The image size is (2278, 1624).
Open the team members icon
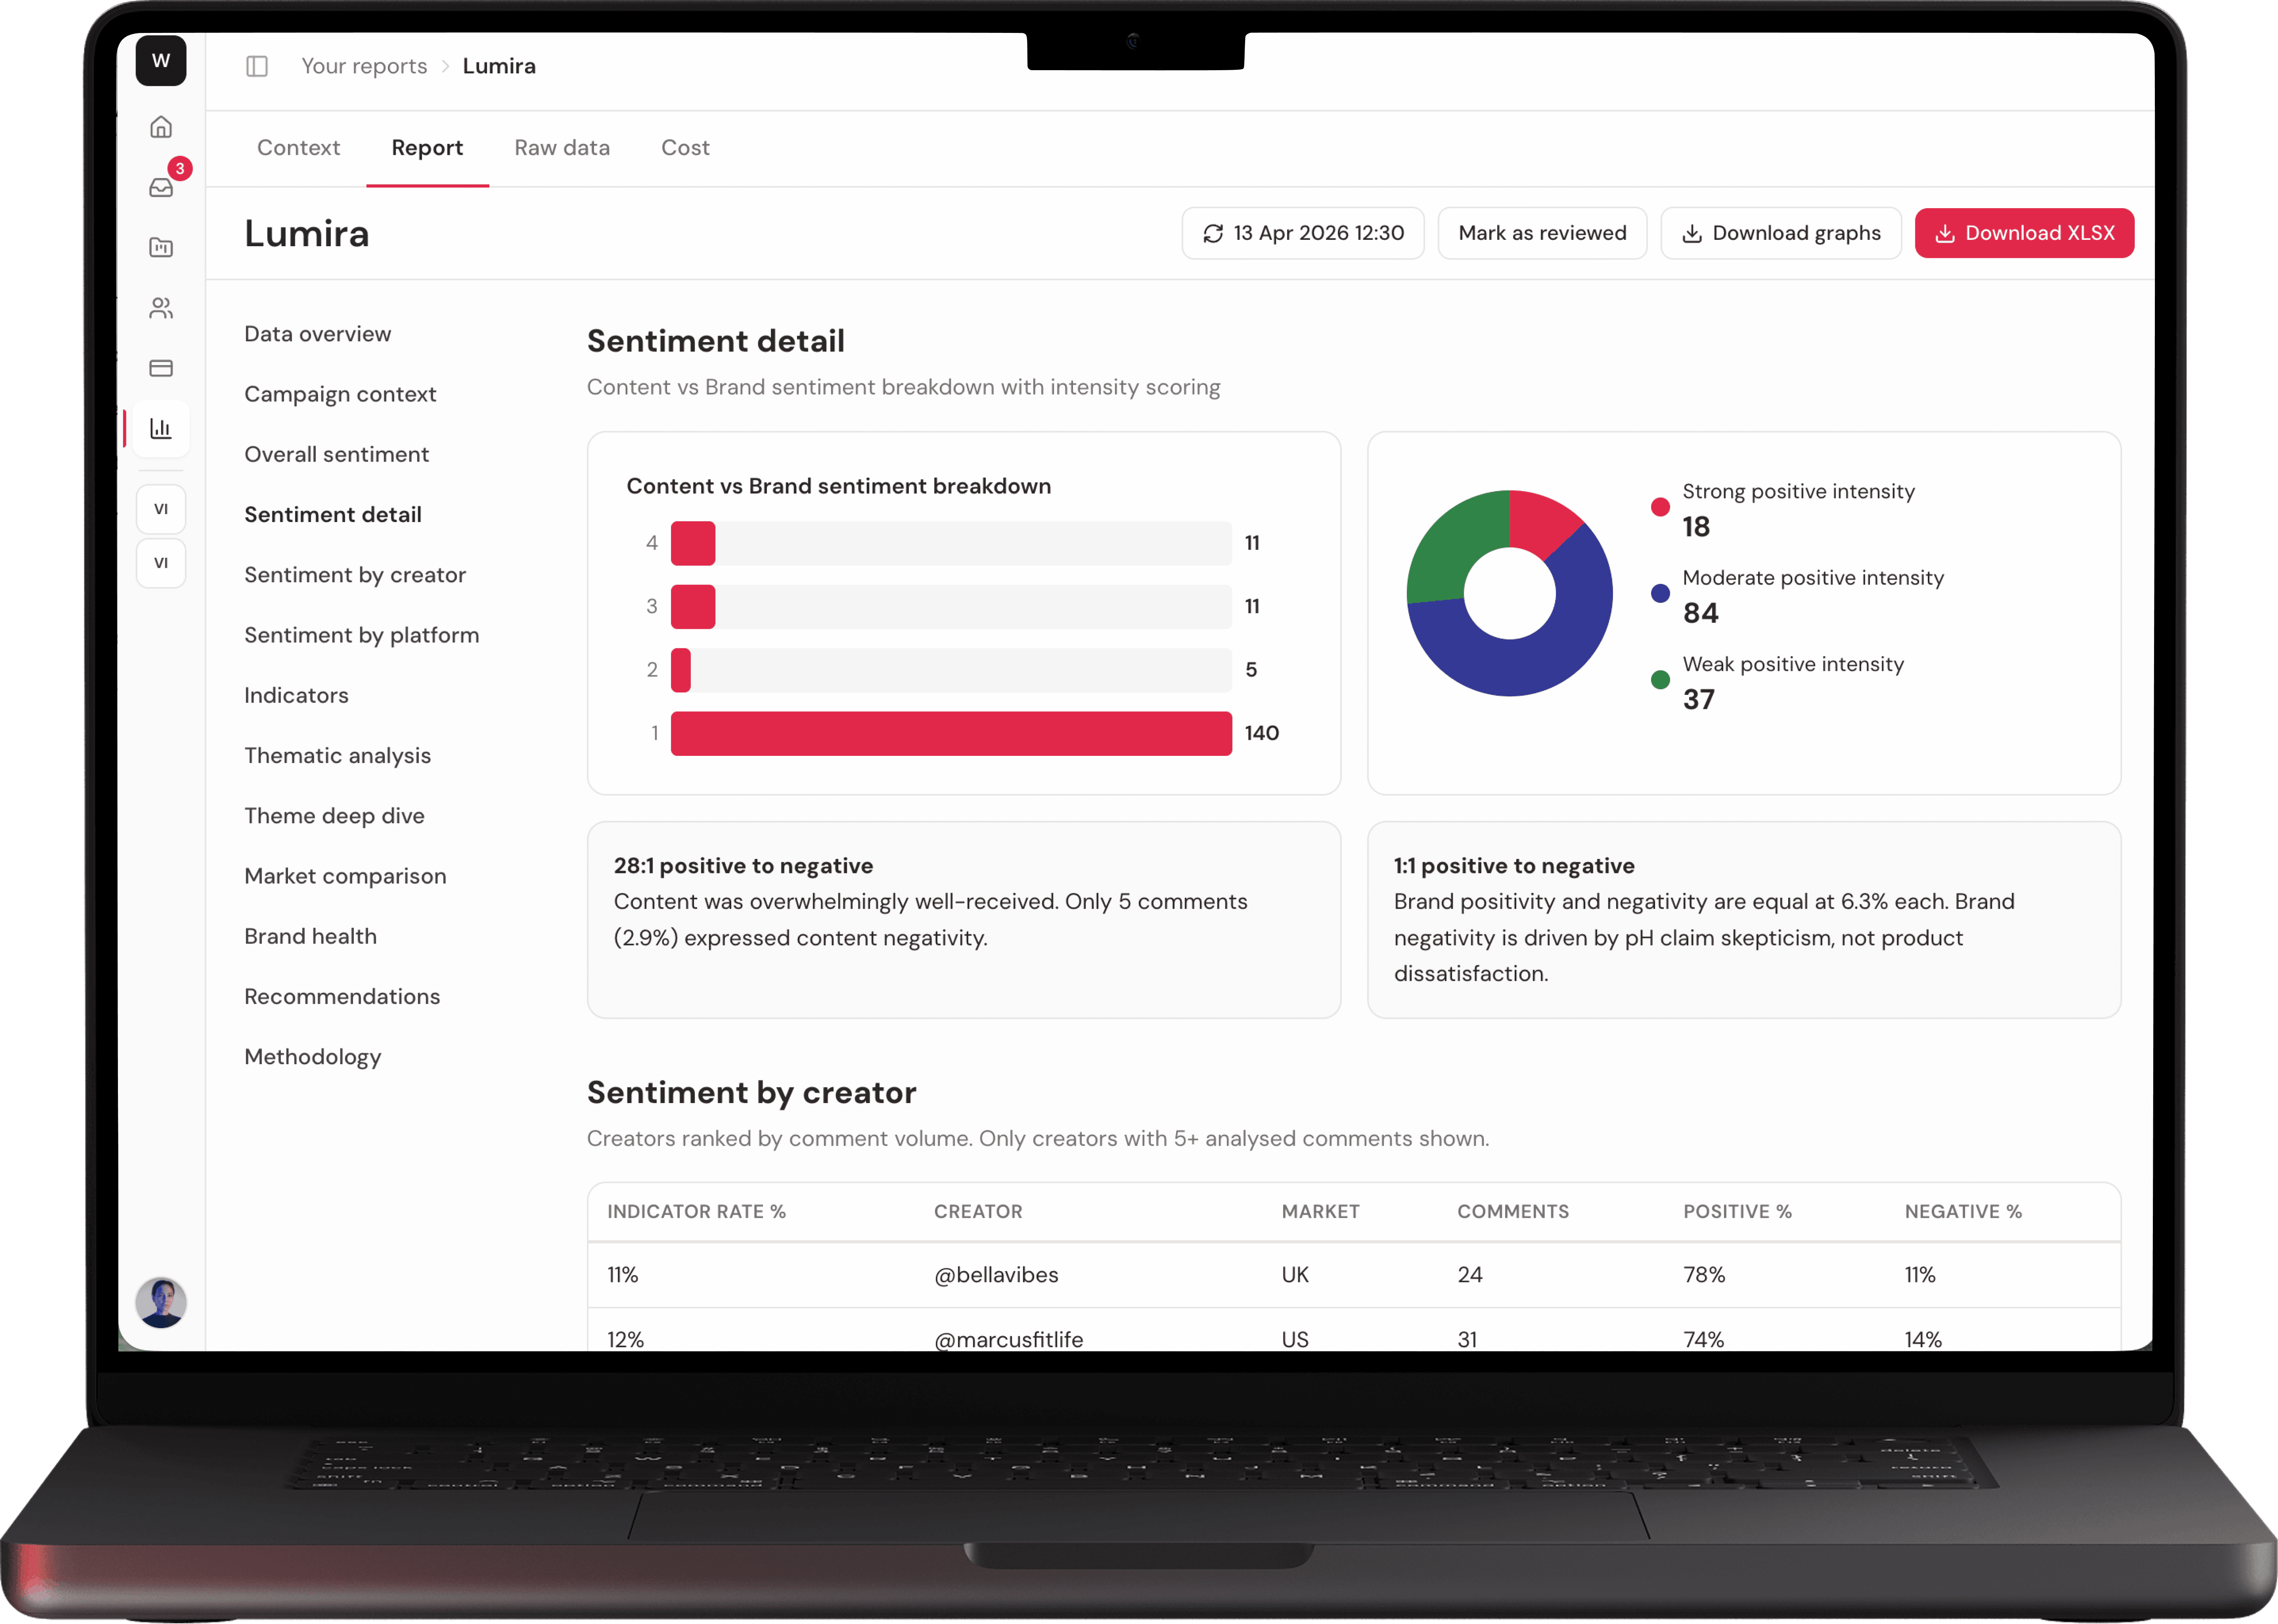[x=161, y=308]
